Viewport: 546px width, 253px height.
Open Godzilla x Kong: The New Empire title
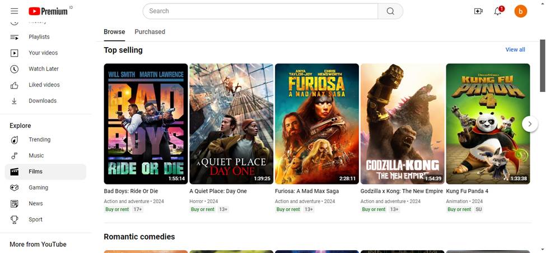coord(402,191)
